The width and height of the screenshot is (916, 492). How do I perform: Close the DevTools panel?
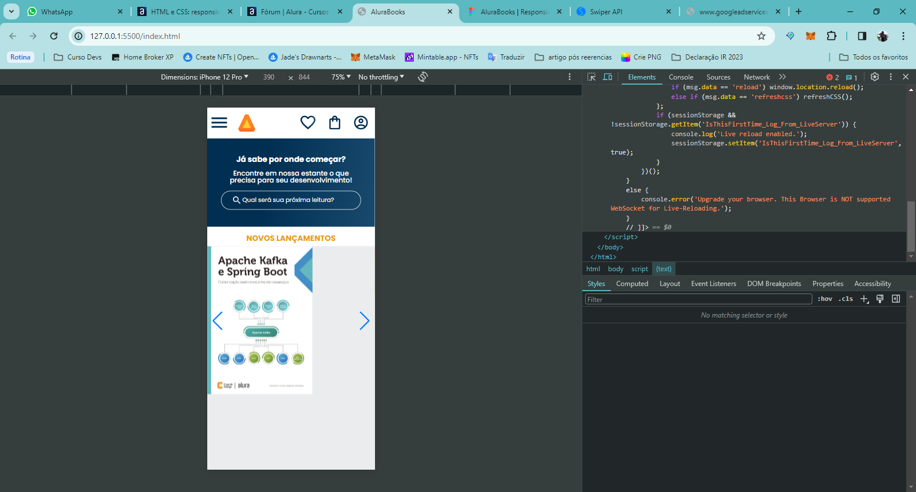(906, 77)
